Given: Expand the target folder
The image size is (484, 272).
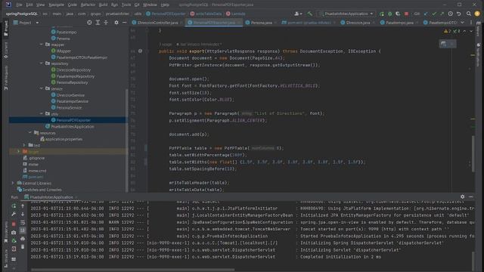Looking at the screenshot, I should (18, 151).
